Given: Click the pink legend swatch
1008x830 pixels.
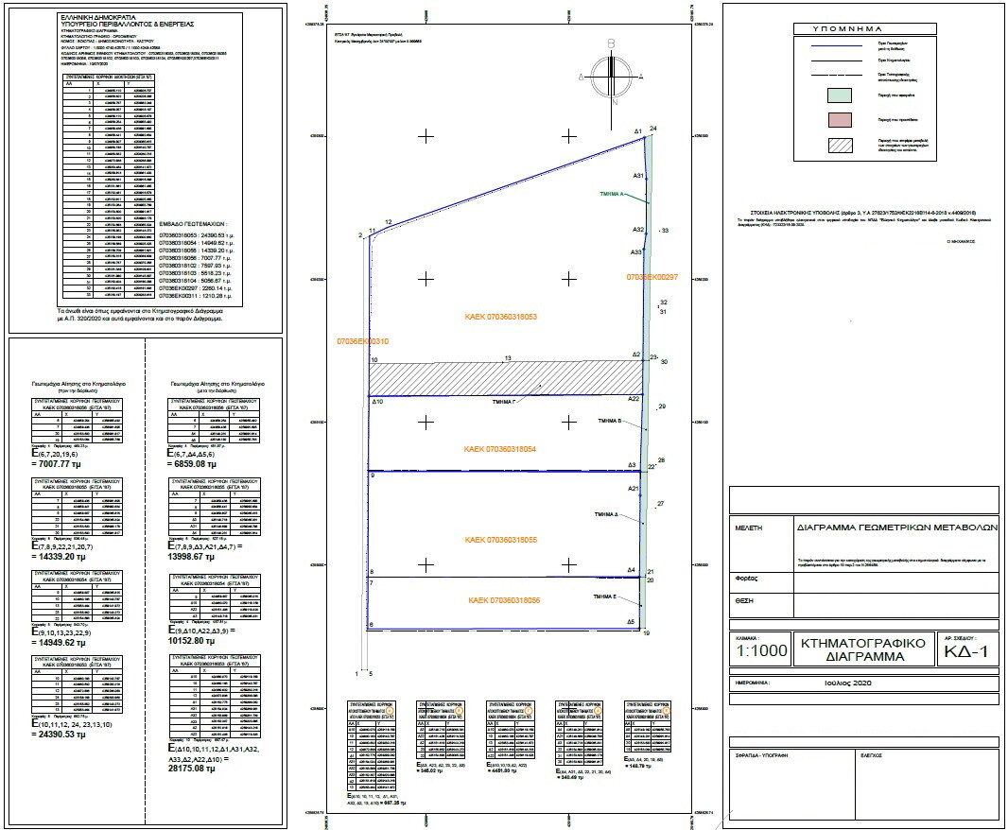Looking at the screenshot, I should coord(840,120).
